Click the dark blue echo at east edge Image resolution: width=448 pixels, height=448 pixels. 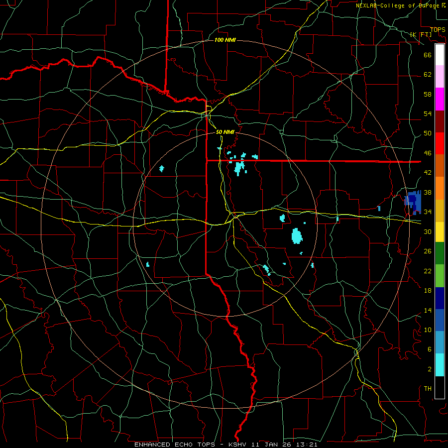coord(413,202)
